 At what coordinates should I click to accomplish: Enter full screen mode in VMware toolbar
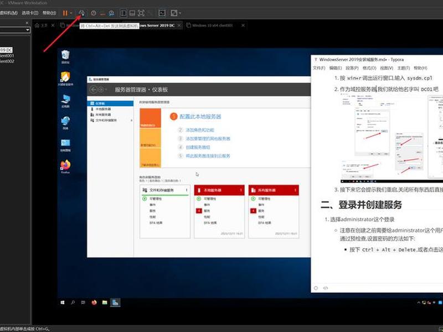coord(141,13)
